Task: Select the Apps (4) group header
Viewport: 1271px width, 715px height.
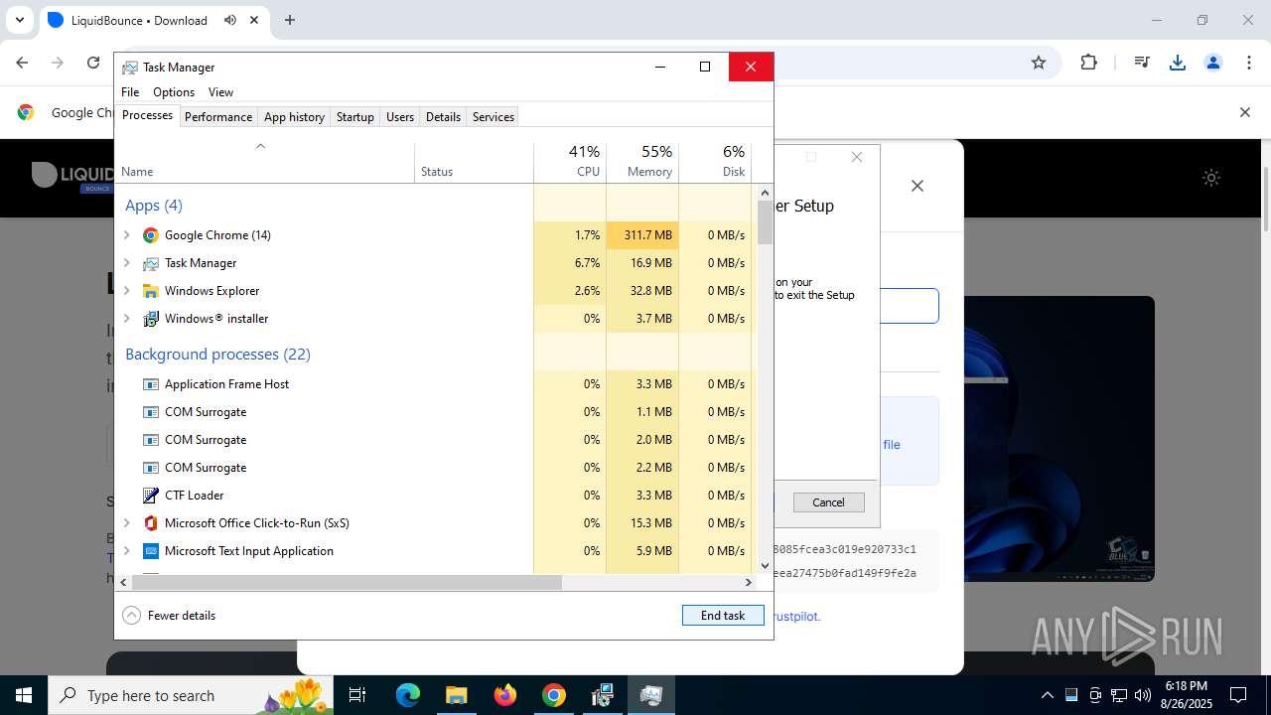Action: (154, 206)
